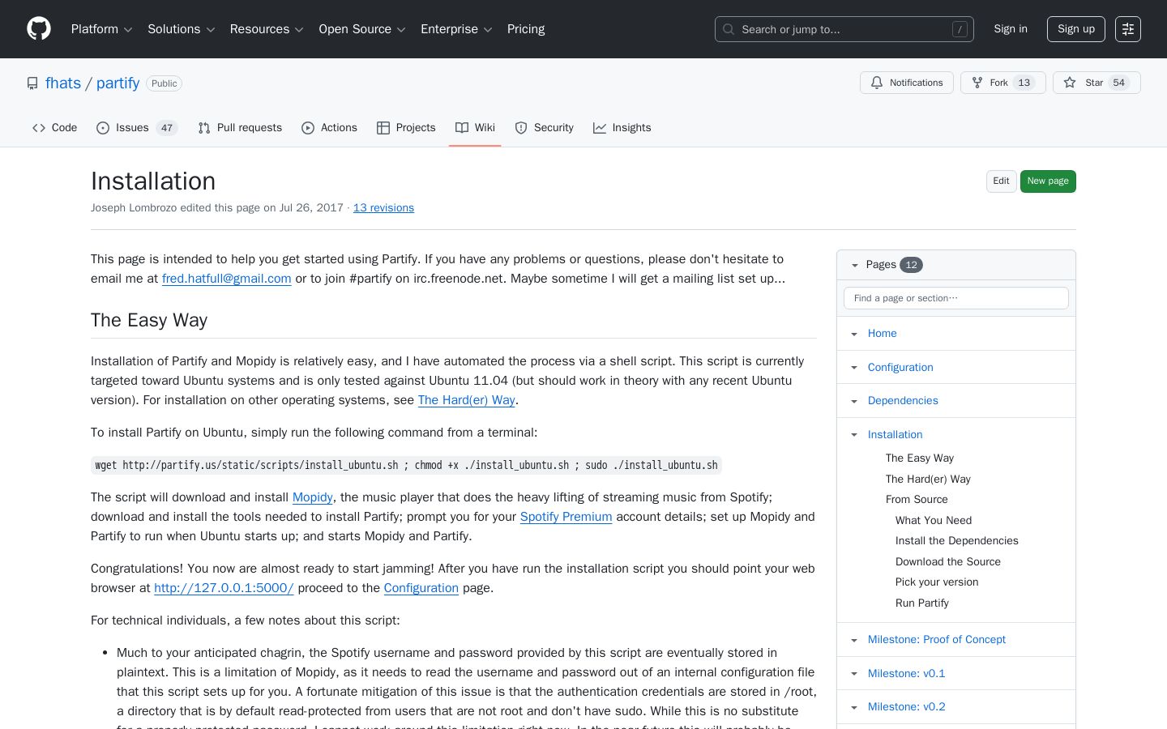The width and height of the screenshot is (1167, 729).
Task: Open the Insights tab
Action: [x=622, y=128]
